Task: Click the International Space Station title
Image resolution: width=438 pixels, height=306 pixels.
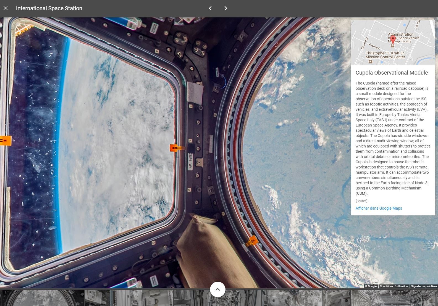Action: coord(49,8)
